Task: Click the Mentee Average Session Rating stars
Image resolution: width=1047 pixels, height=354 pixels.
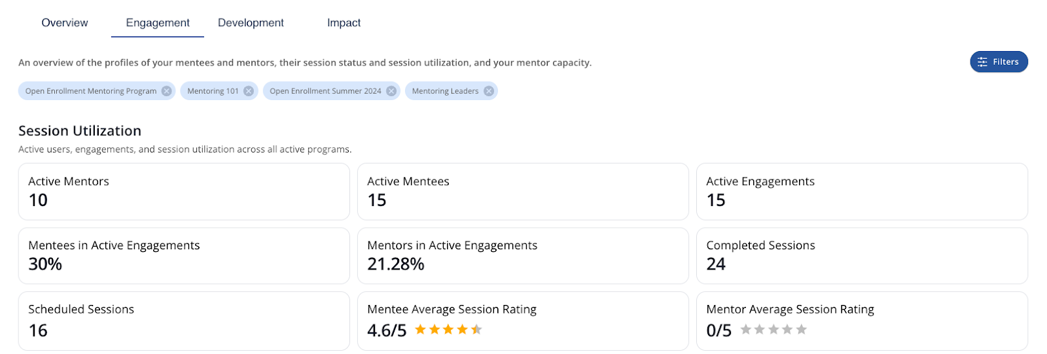Action: 448,330
